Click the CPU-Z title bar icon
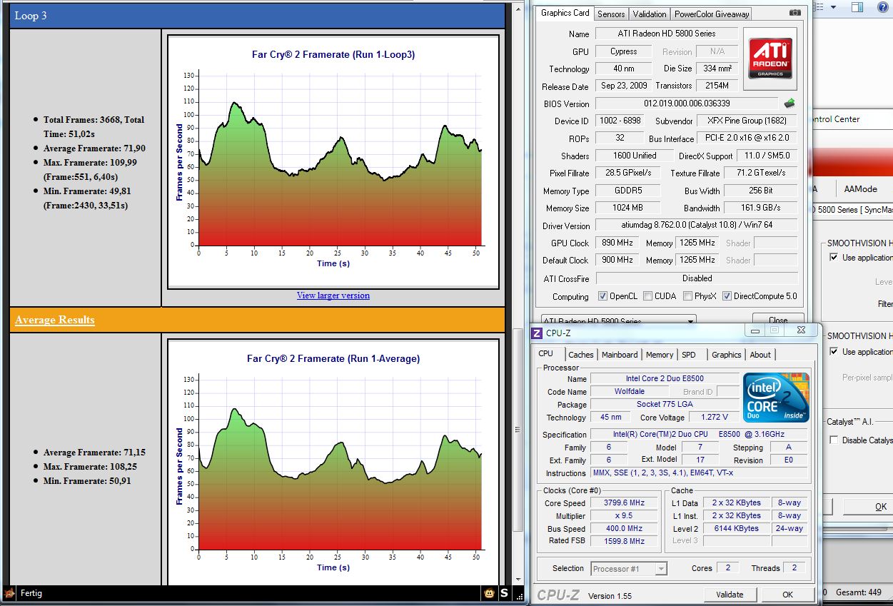893x606 pixels. point(537,333)
